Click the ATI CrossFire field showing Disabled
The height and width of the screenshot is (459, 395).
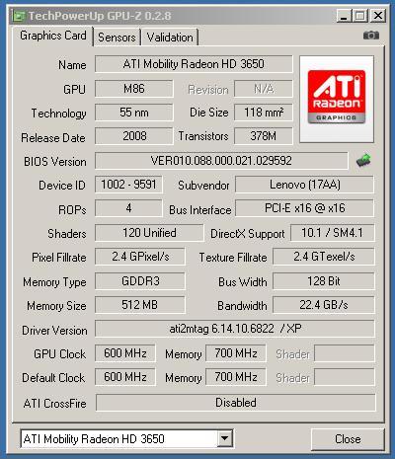(x=236, y=403)
